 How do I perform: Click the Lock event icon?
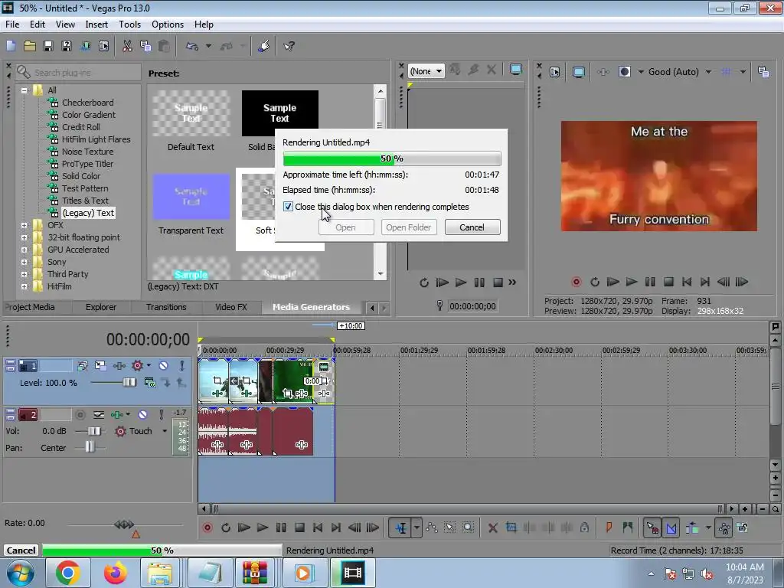pyautogui.click(x=584, y=528)
